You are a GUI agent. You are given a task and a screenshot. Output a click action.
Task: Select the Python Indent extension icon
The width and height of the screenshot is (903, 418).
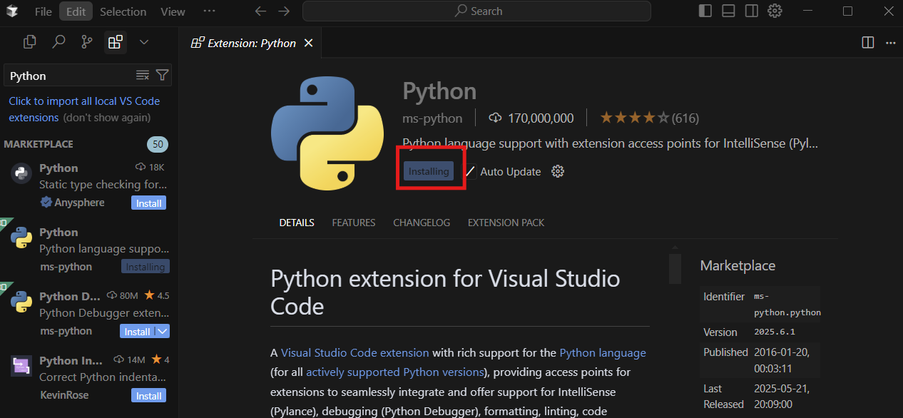click(x=21, y=366)
